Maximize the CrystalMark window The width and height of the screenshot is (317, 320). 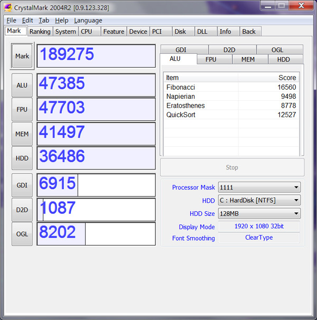282,5
